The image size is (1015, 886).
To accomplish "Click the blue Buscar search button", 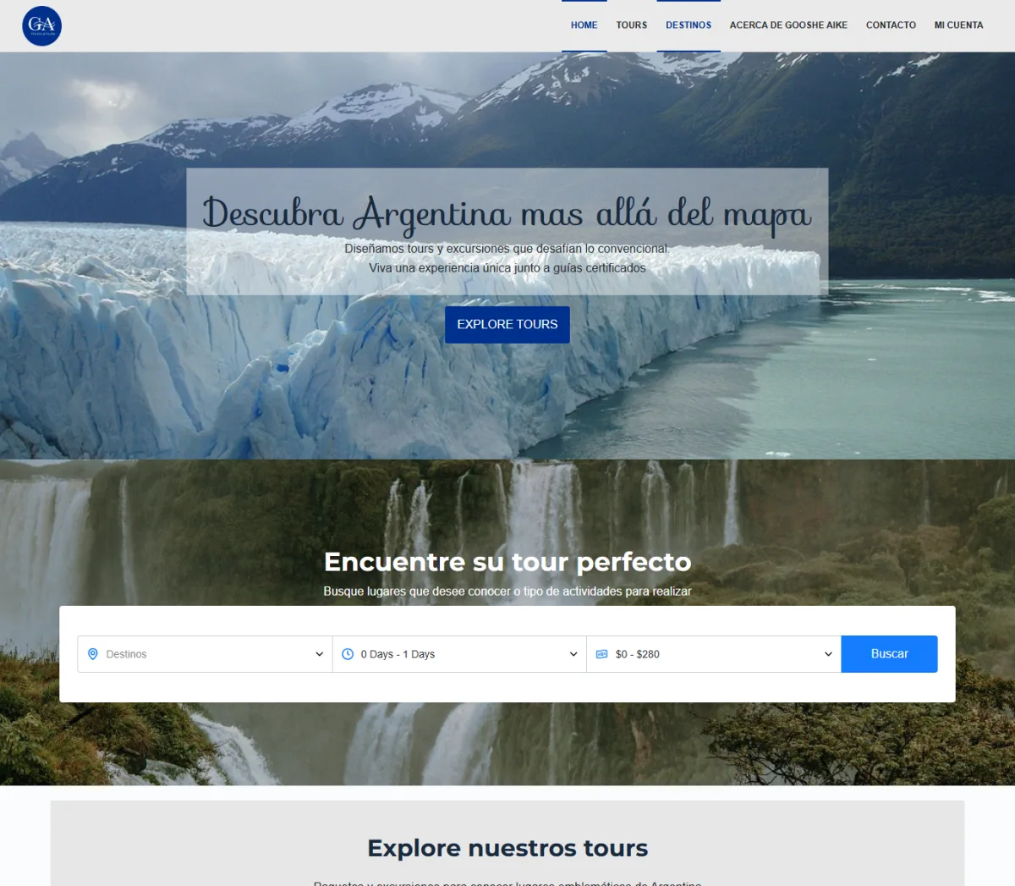I will coord(889,654).
